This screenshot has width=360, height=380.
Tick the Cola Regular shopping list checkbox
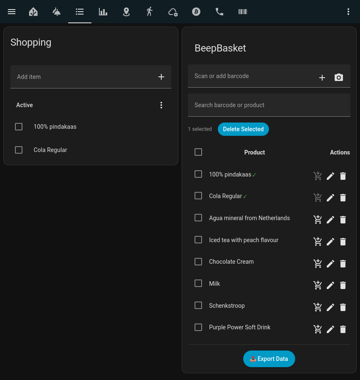(x=19, y=150)
